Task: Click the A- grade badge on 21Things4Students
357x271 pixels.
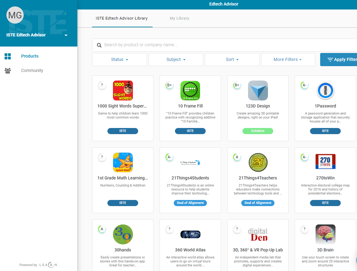Action: tap(169, 157)
